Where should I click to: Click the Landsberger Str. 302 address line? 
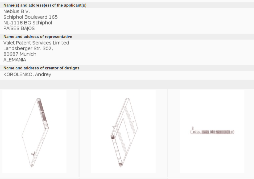pos(28,48)
